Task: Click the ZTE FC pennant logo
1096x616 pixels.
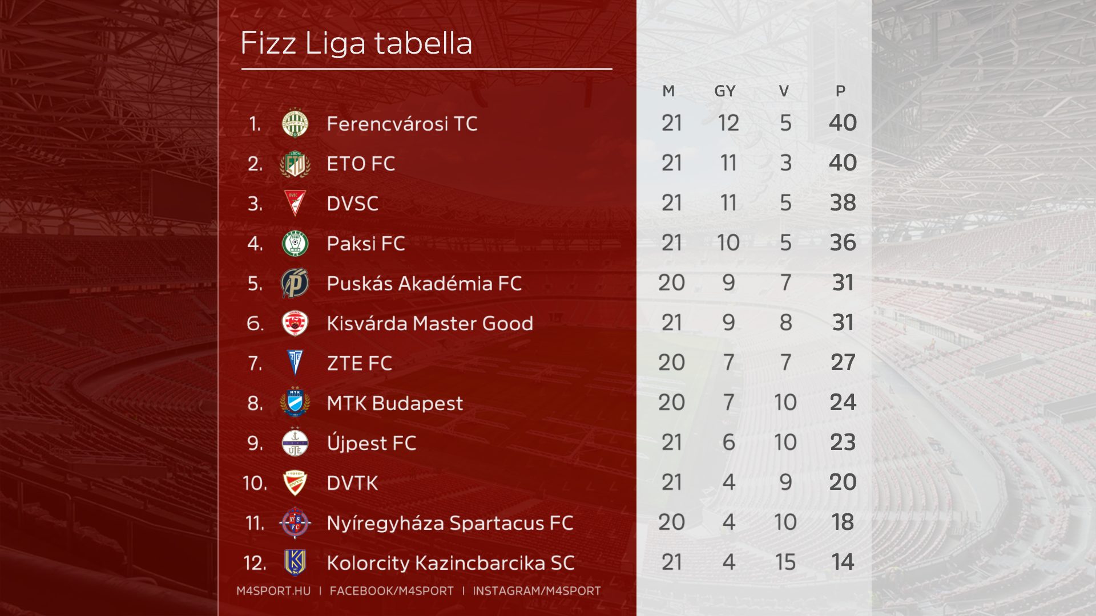Action: coord(295,363)
